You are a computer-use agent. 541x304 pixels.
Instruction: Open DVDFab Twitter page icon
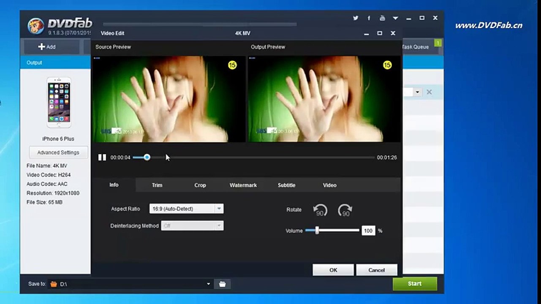coord(356,18)
